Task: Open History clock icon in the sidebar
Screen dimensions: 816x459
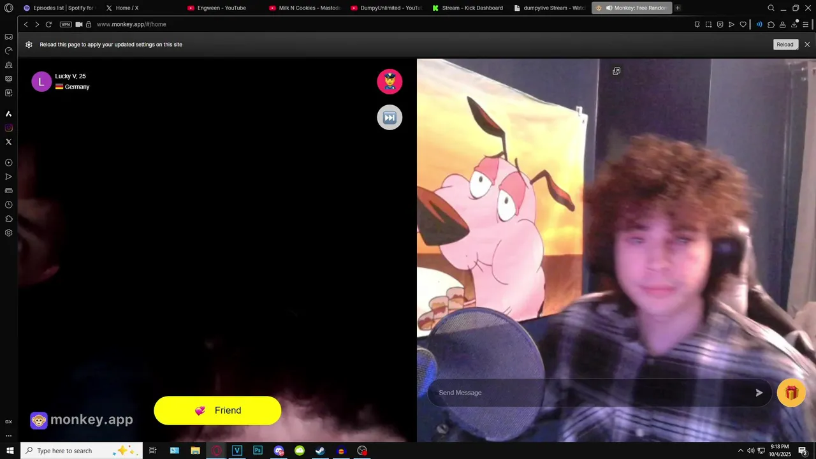Action: tap(8, 205)
